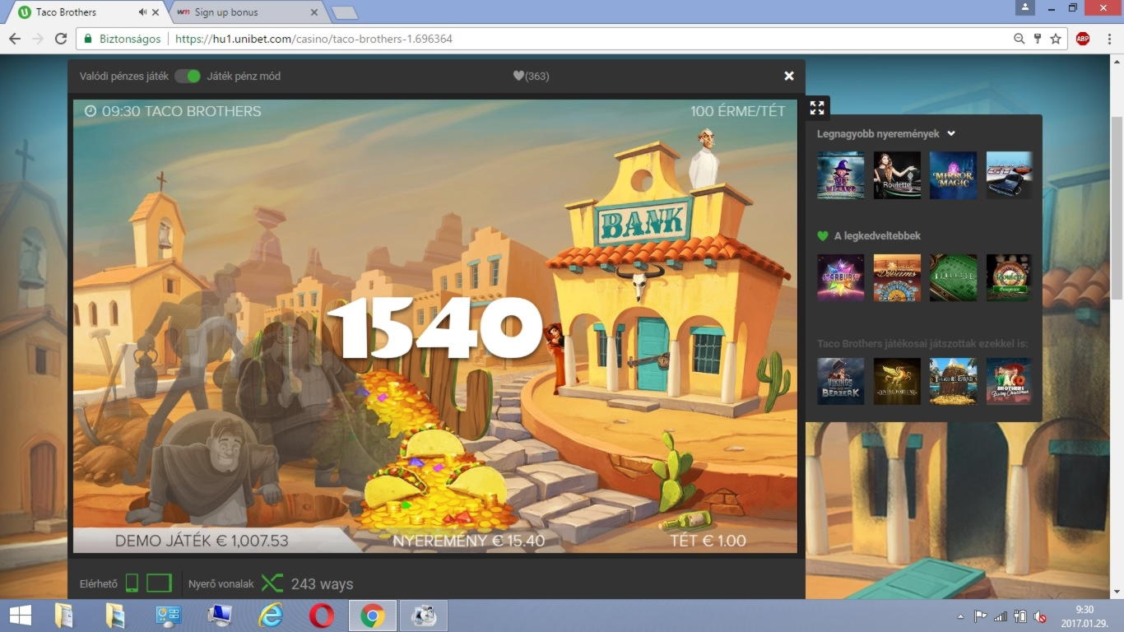Open the Vikings Go Berzerk thumbnail
This screenshot has width=1124, height=632.
coord(841,381)
